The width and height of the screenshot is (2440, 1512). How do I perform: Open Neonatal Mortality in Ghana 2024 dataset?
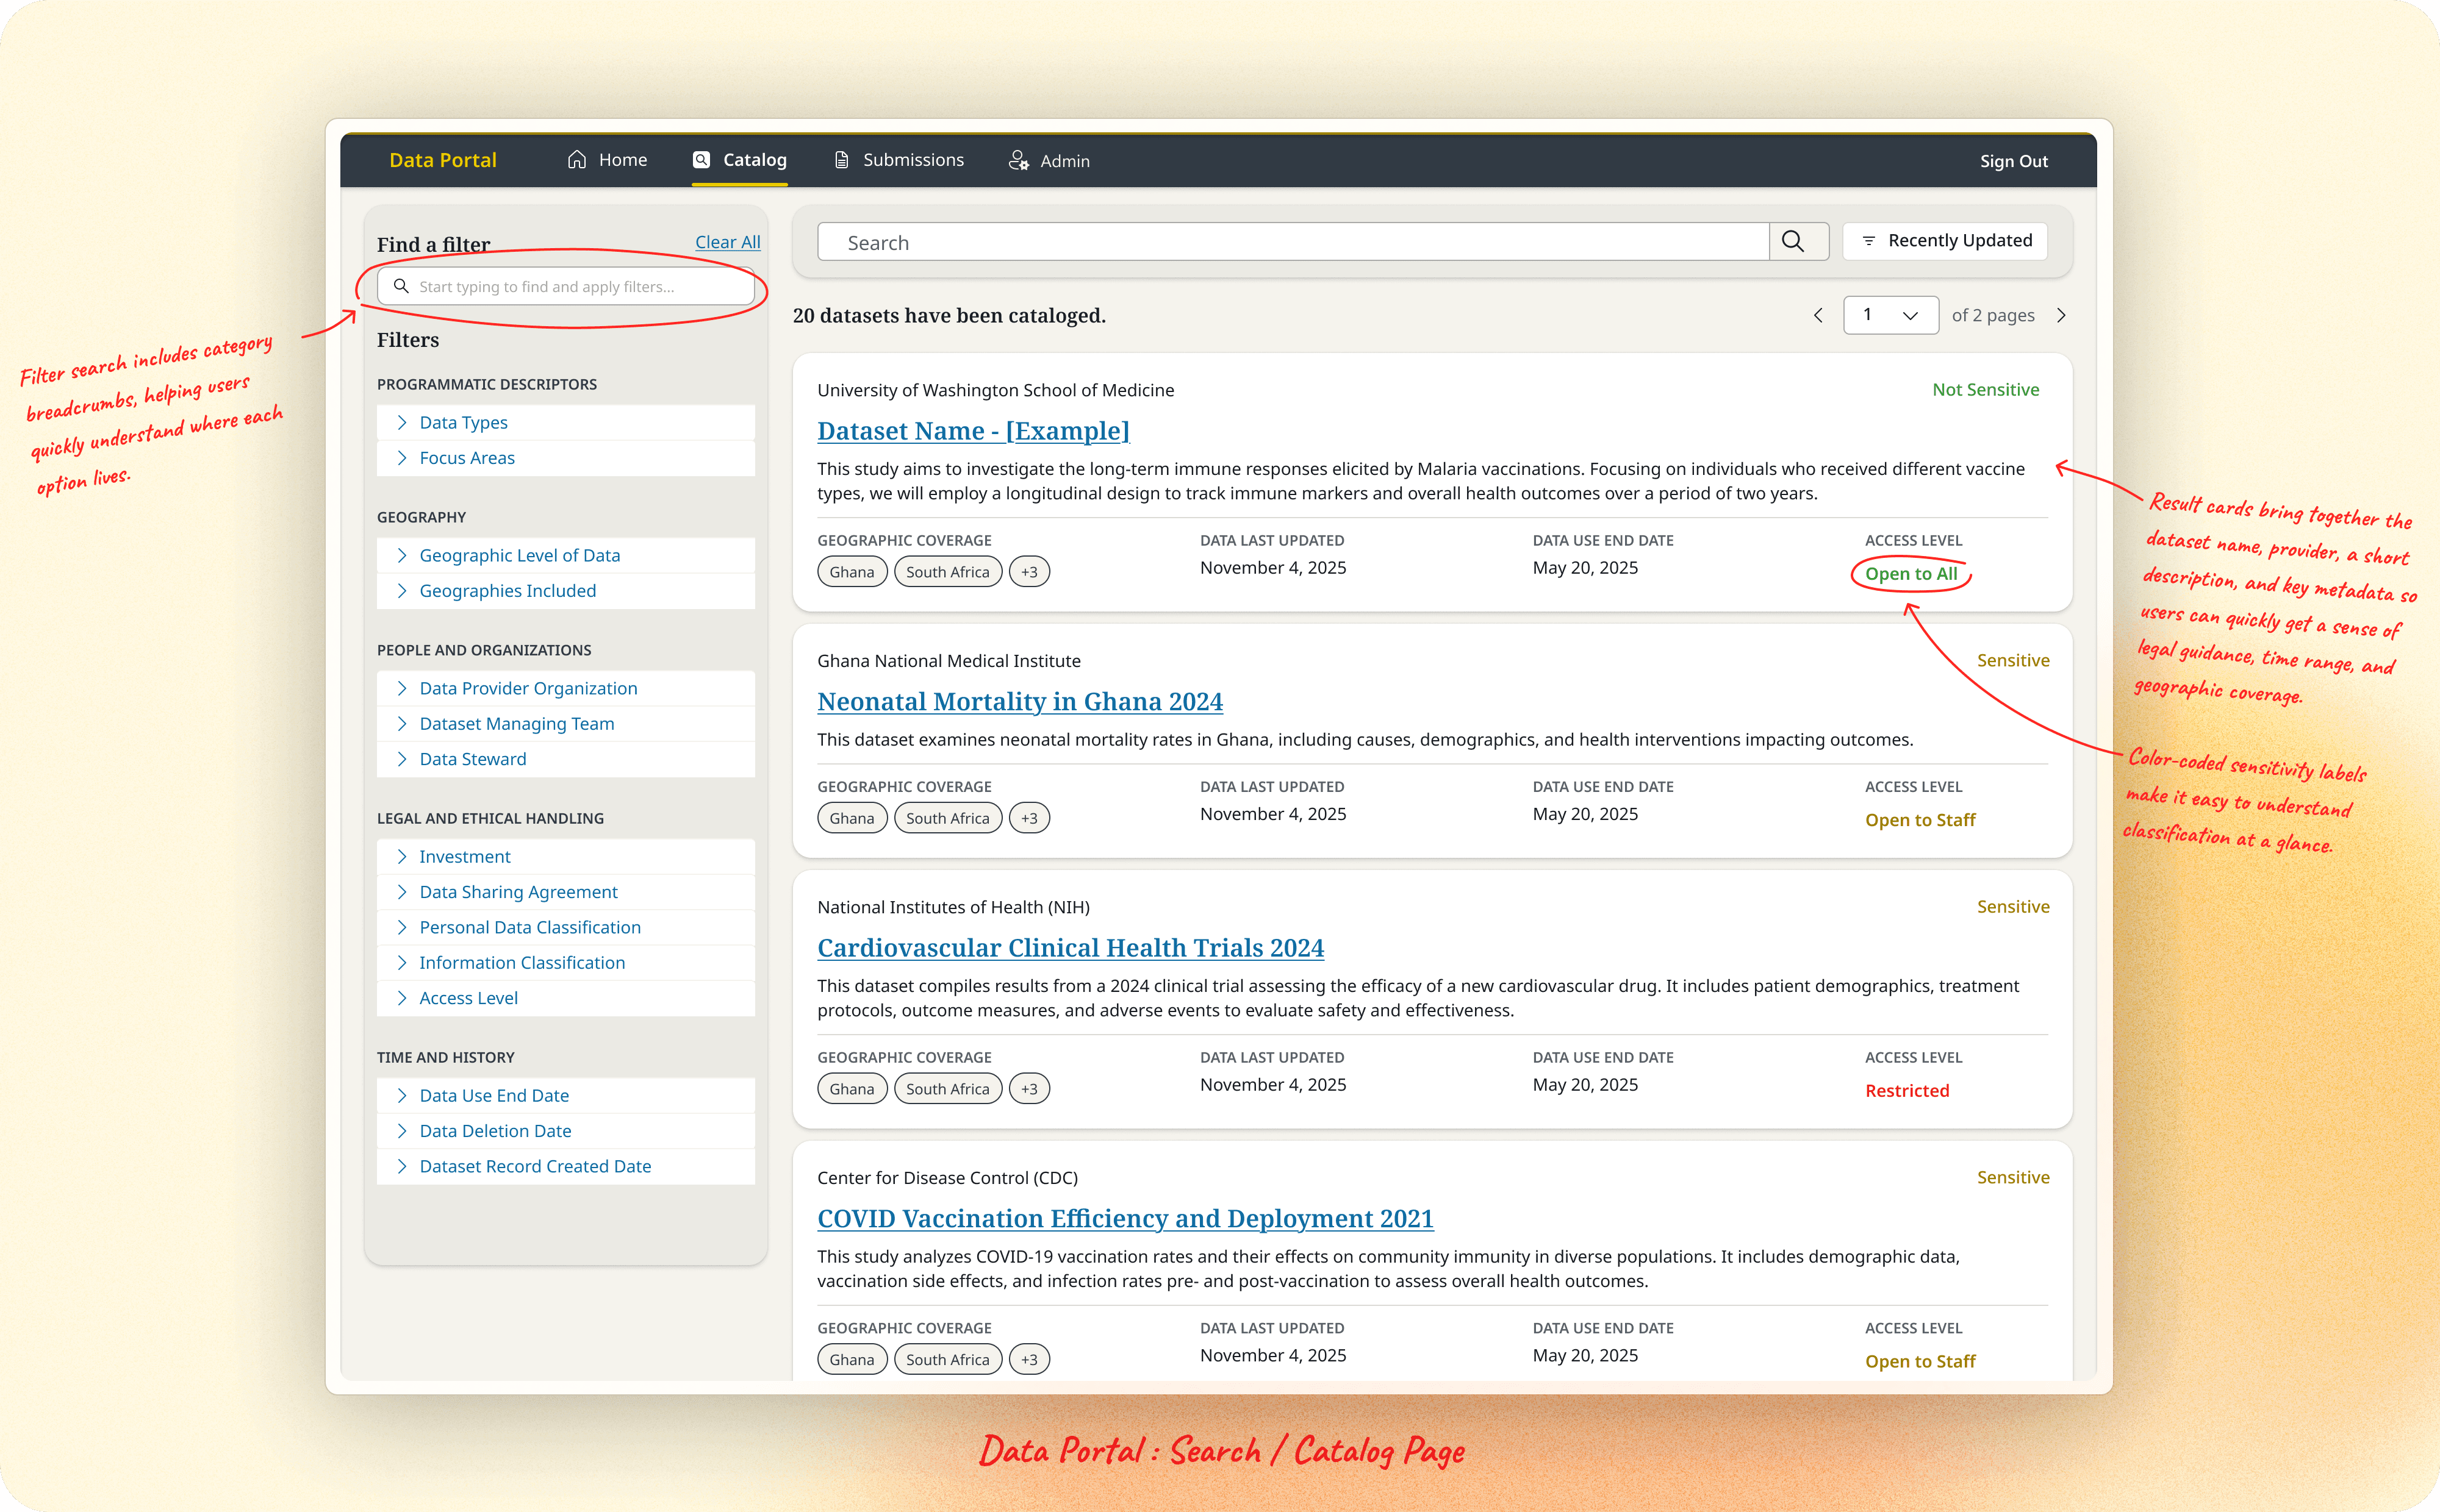[1019, 701]
